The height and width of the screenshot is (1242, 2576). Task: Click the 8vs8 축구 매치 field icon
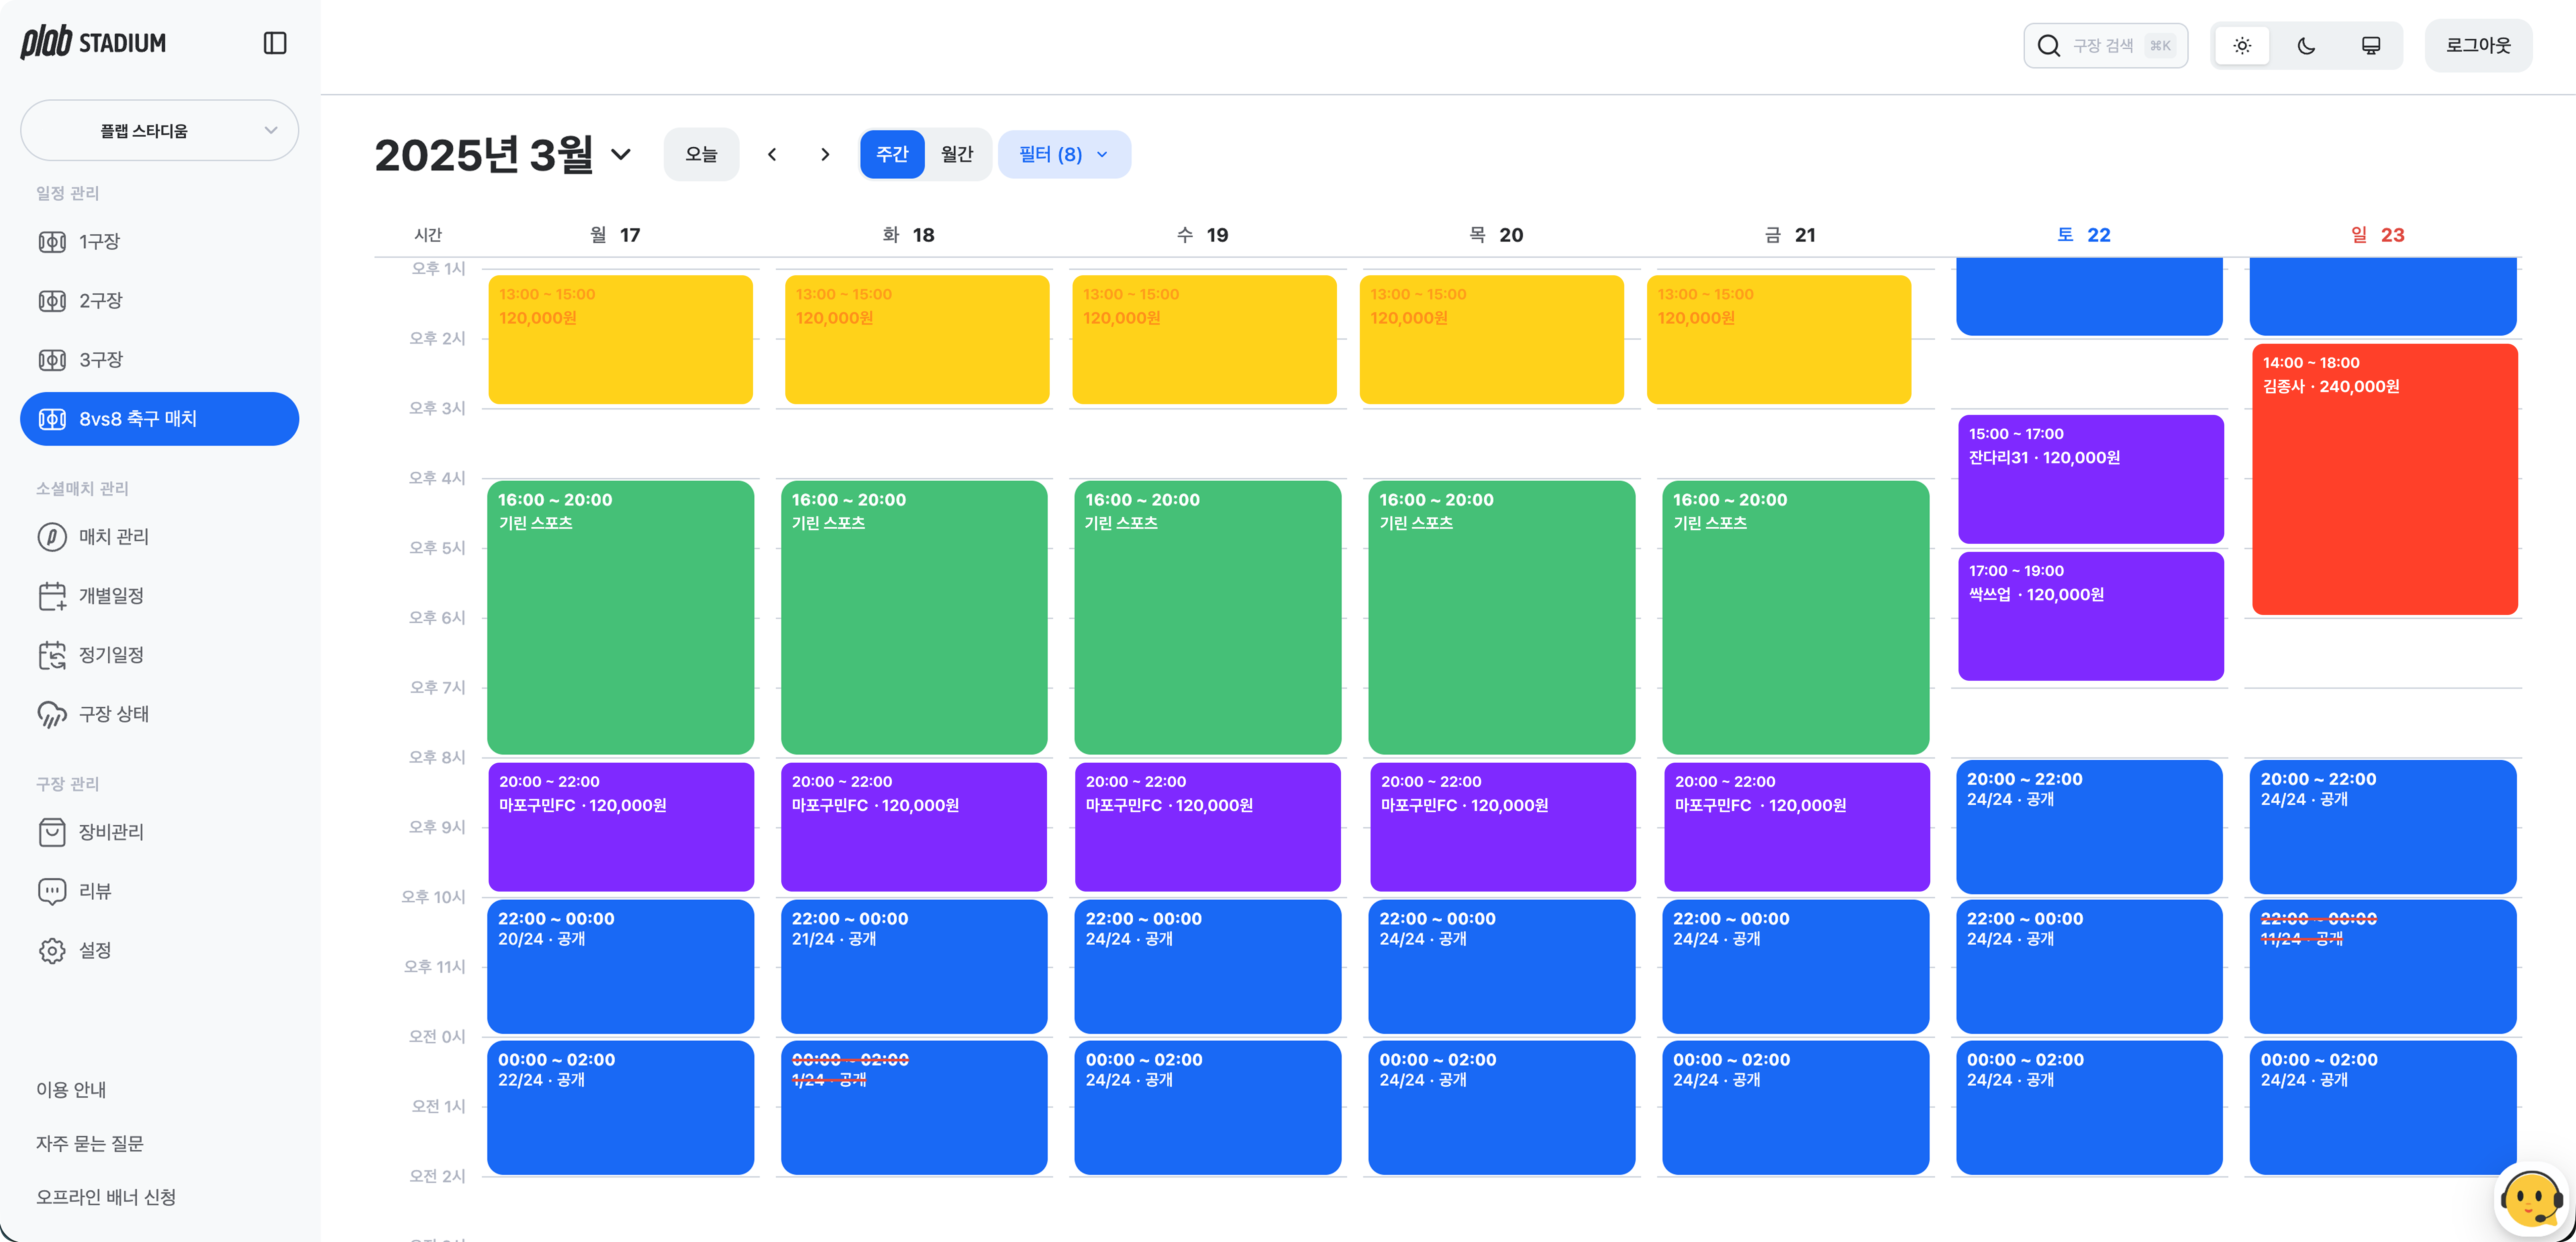point(52,419)
